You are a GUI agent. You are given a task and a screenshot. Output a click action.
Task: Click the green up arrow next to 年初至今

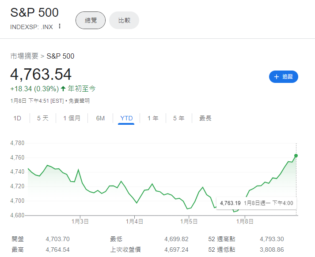tap(63, 89)
